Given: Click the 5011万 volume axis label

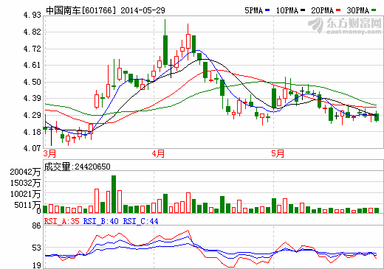Looking at the screenshot, I should coord(27,205).
